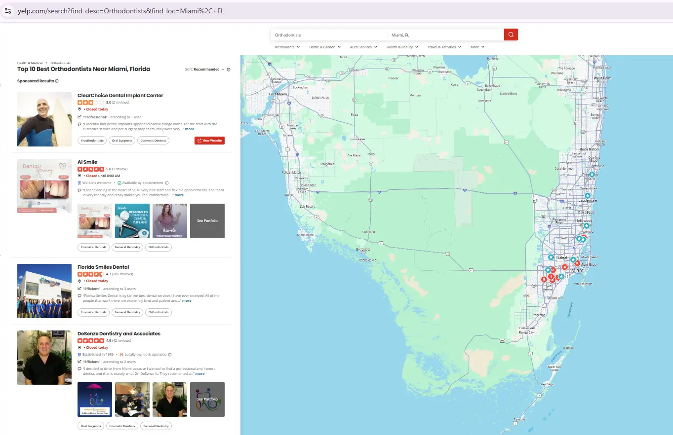Open Florida Smiles Dental building photo
This screenshot has height=435, width=673.
click(x=44, y=291)
